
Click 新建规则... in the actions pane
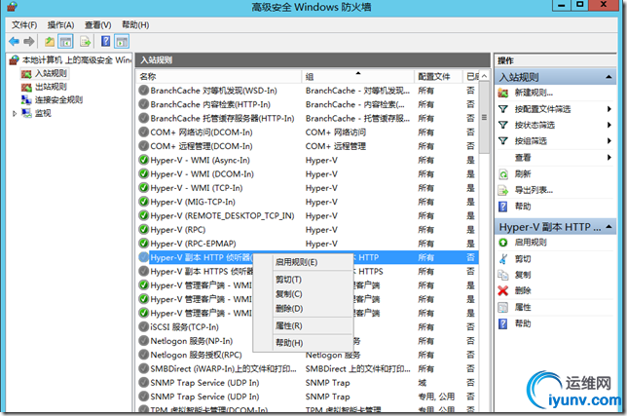[534, 93]
